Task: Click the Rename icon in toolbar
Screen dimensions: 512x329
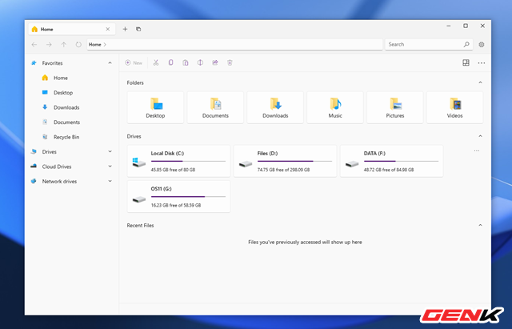Action: [x=200, y=62]
